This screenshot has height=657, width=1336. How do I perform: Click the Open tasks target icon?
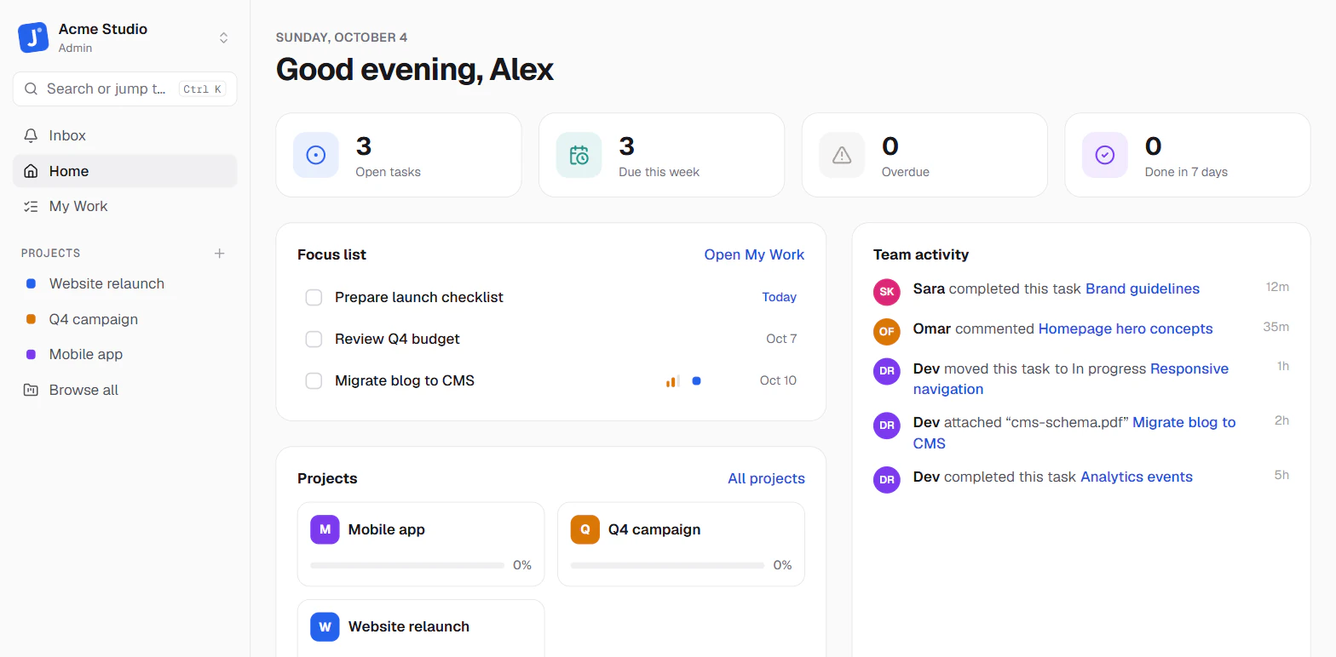coord(316,155)
